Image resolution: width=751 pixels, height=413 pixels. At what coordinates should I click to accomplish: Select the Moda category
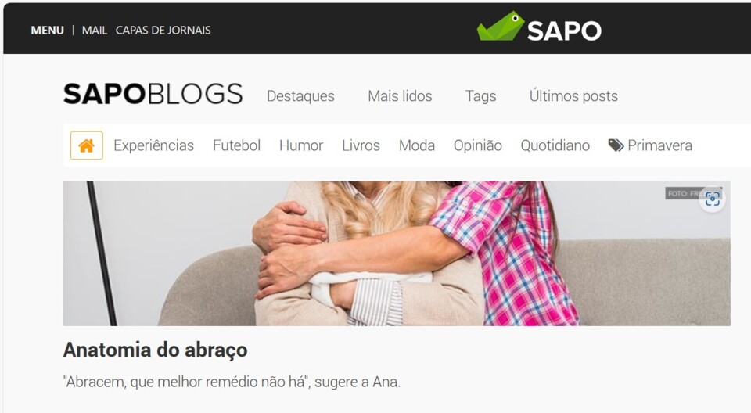pyautogui.click(x=417, y=145)
